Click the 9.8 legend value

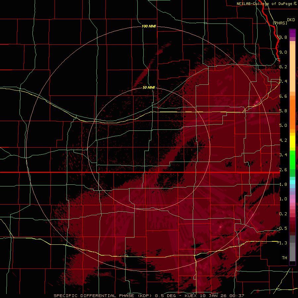coord(283,37)
